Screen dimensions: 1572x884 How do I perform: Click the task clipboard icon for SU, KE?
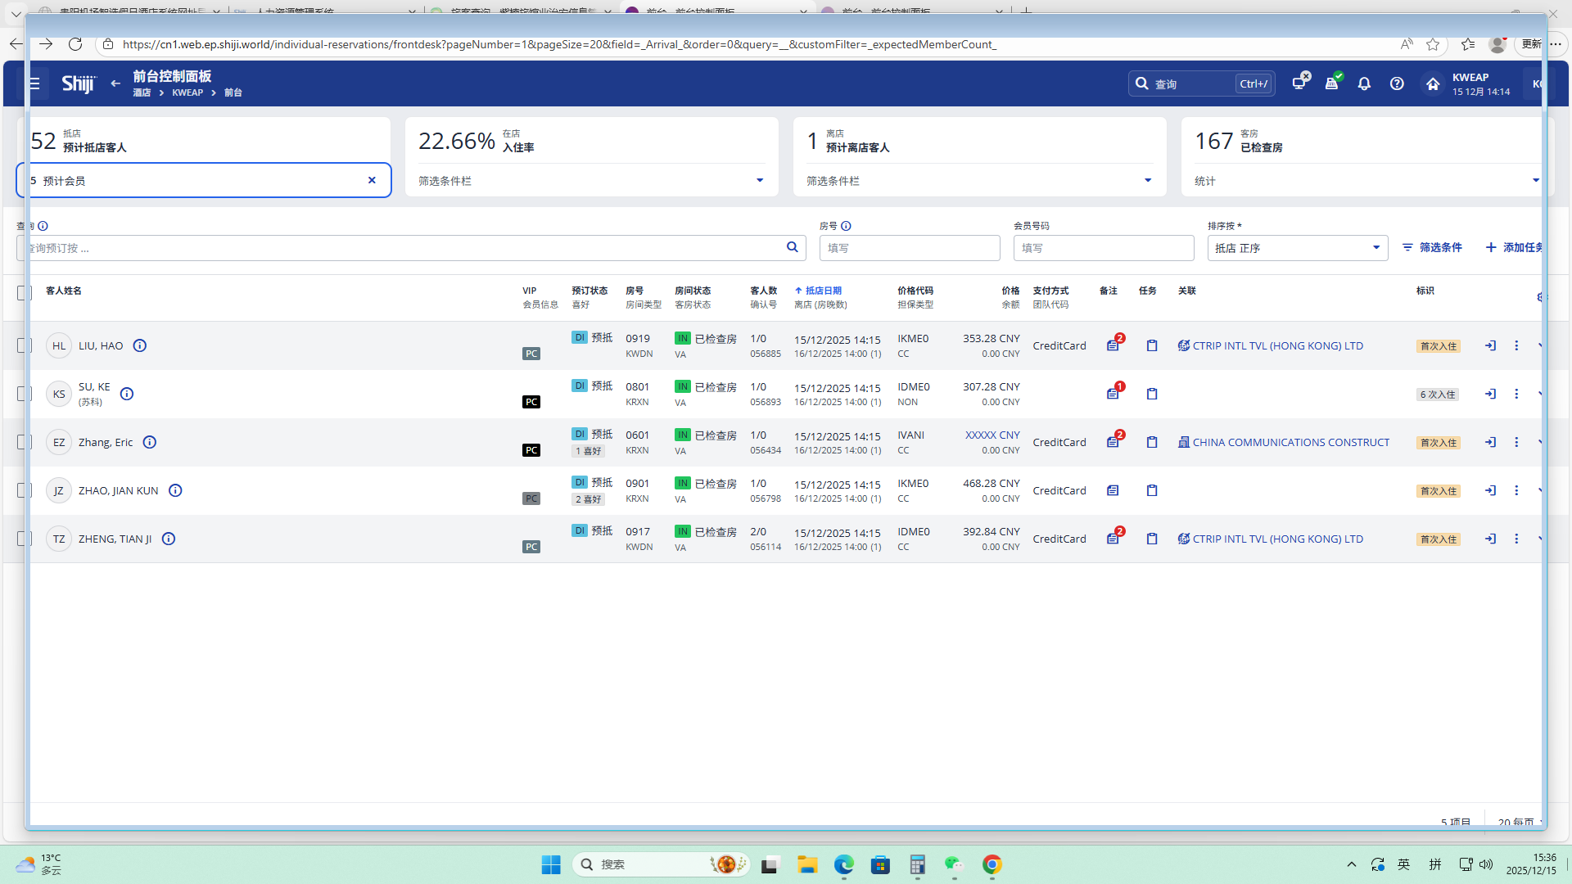pos(1152,394)
